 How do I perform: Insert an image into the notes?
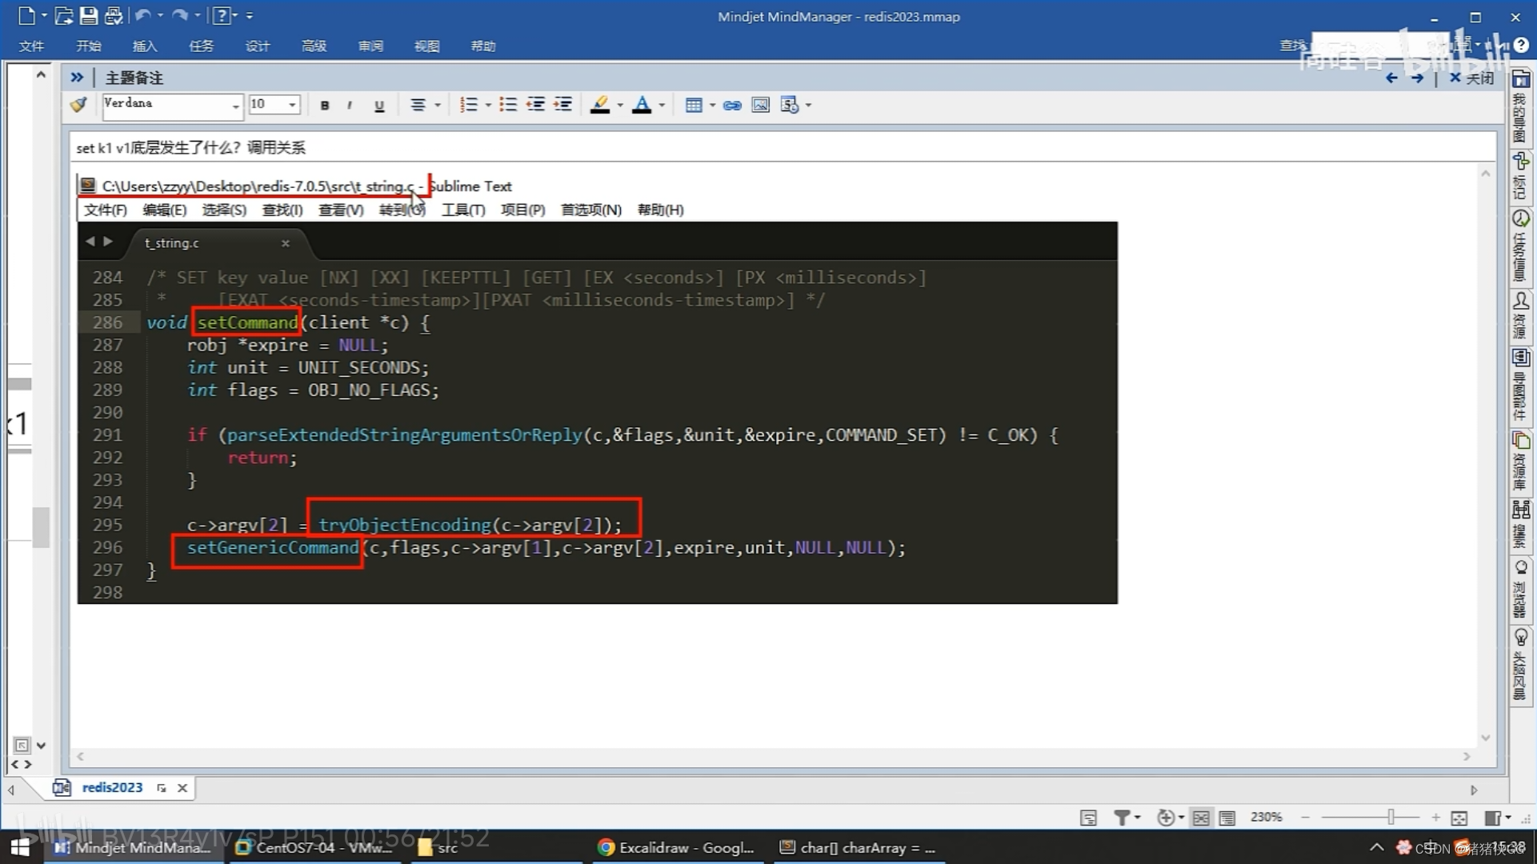pos(760,105)
